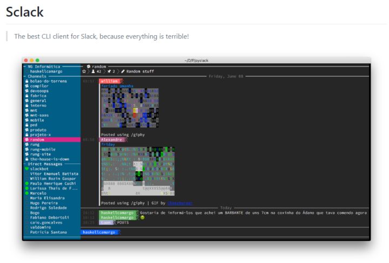Open direct message with Patricia Santana
This screenshot has height=263, width=389.
pos(49,232)
